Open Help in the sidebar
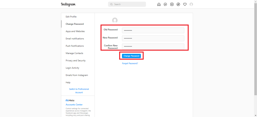This screenshot has height=117, width=257. (x=68, y=82)
